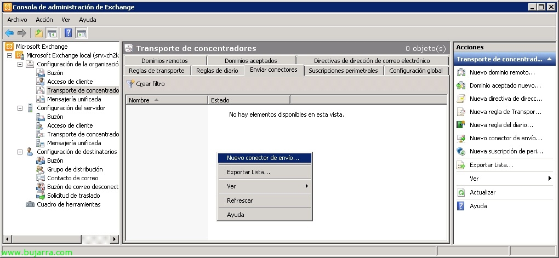559x258 pixels.
Task: Open the Ayuda menu in menu bar
Action: (88, 20)
